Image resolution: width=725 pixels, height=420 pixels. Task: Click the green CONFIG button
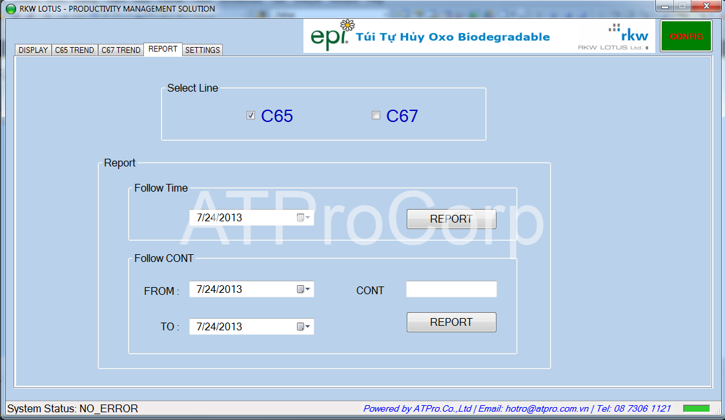[x=686, y=36]
